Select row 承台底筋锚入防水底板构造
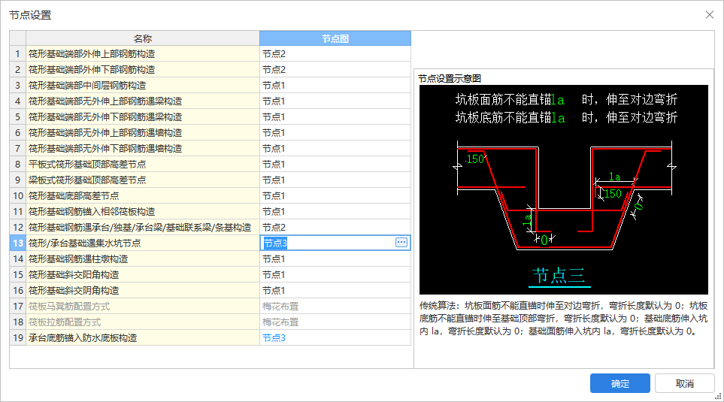Viewport: 724px width, 402px height. click(143, 338)
